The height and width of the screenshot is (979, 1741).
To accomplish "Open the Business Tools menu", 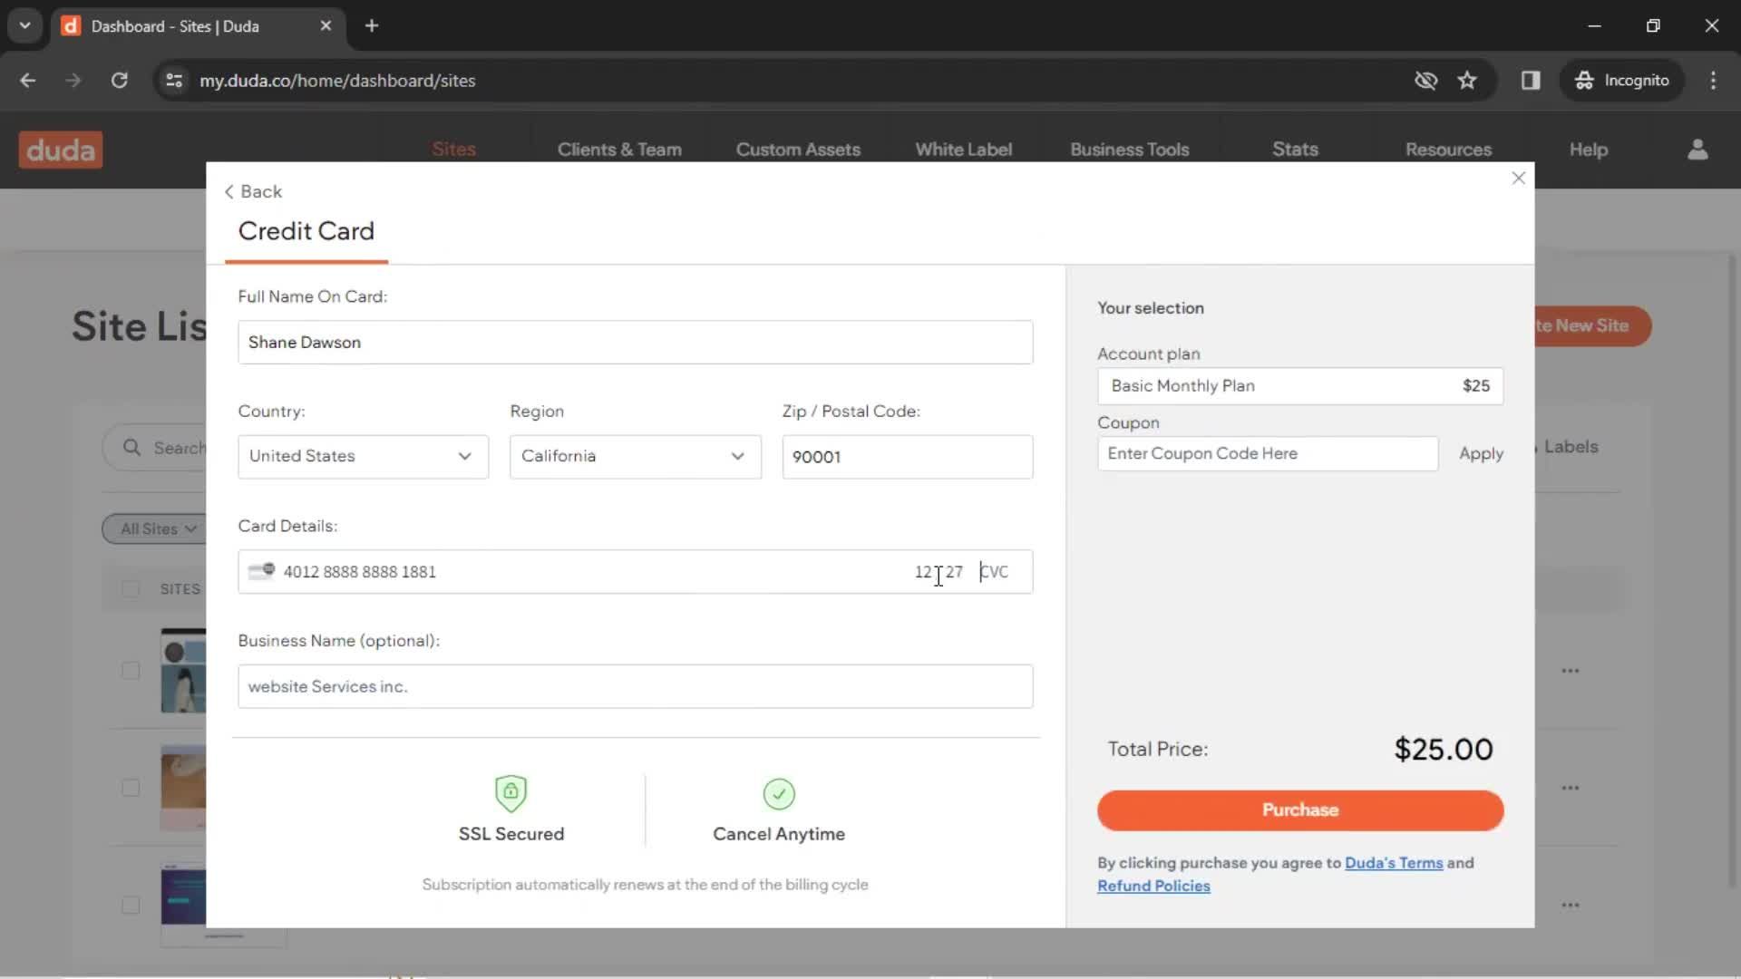I will point(1129,150).
